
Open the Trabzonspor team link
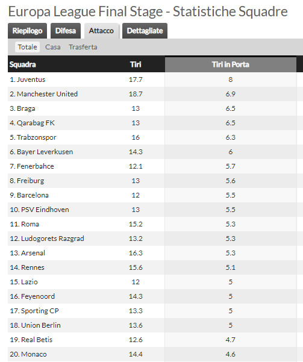click(x=37, y=137)
